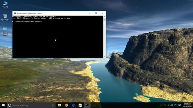Activate the Cortana microphone icon

pos(53,105)
